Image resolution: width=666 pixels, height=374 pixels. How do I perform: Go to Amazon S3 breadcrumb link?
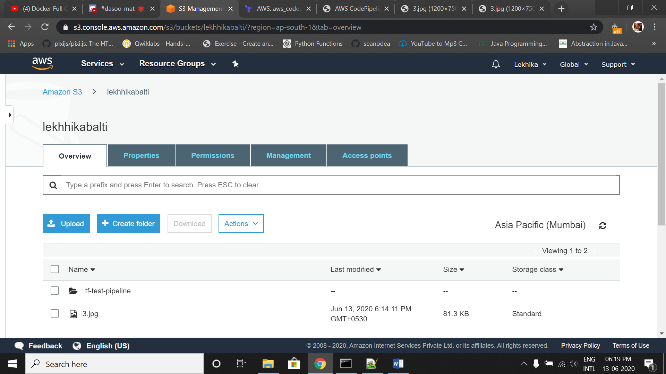[x=62, y=92]
